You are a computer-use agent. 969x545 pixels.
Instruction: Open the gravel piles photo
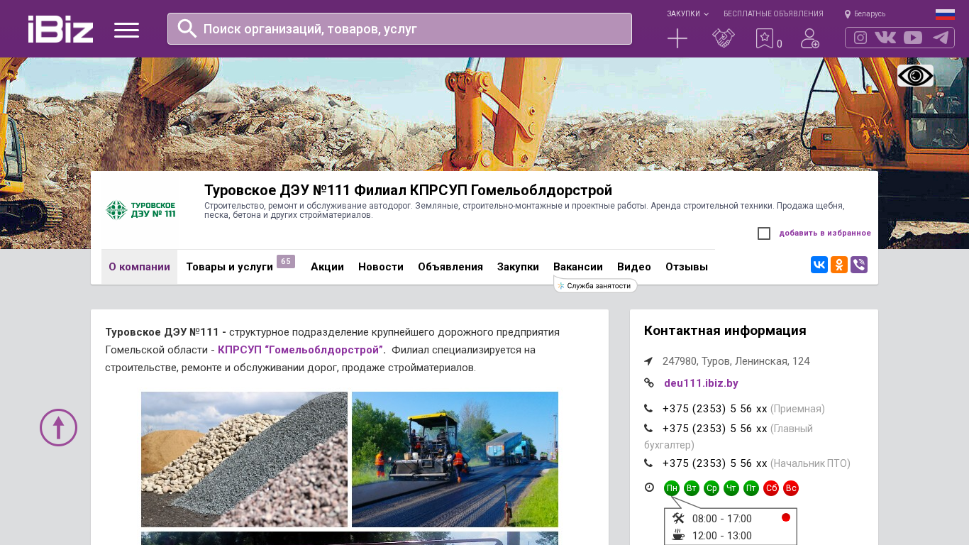[244, 459]
